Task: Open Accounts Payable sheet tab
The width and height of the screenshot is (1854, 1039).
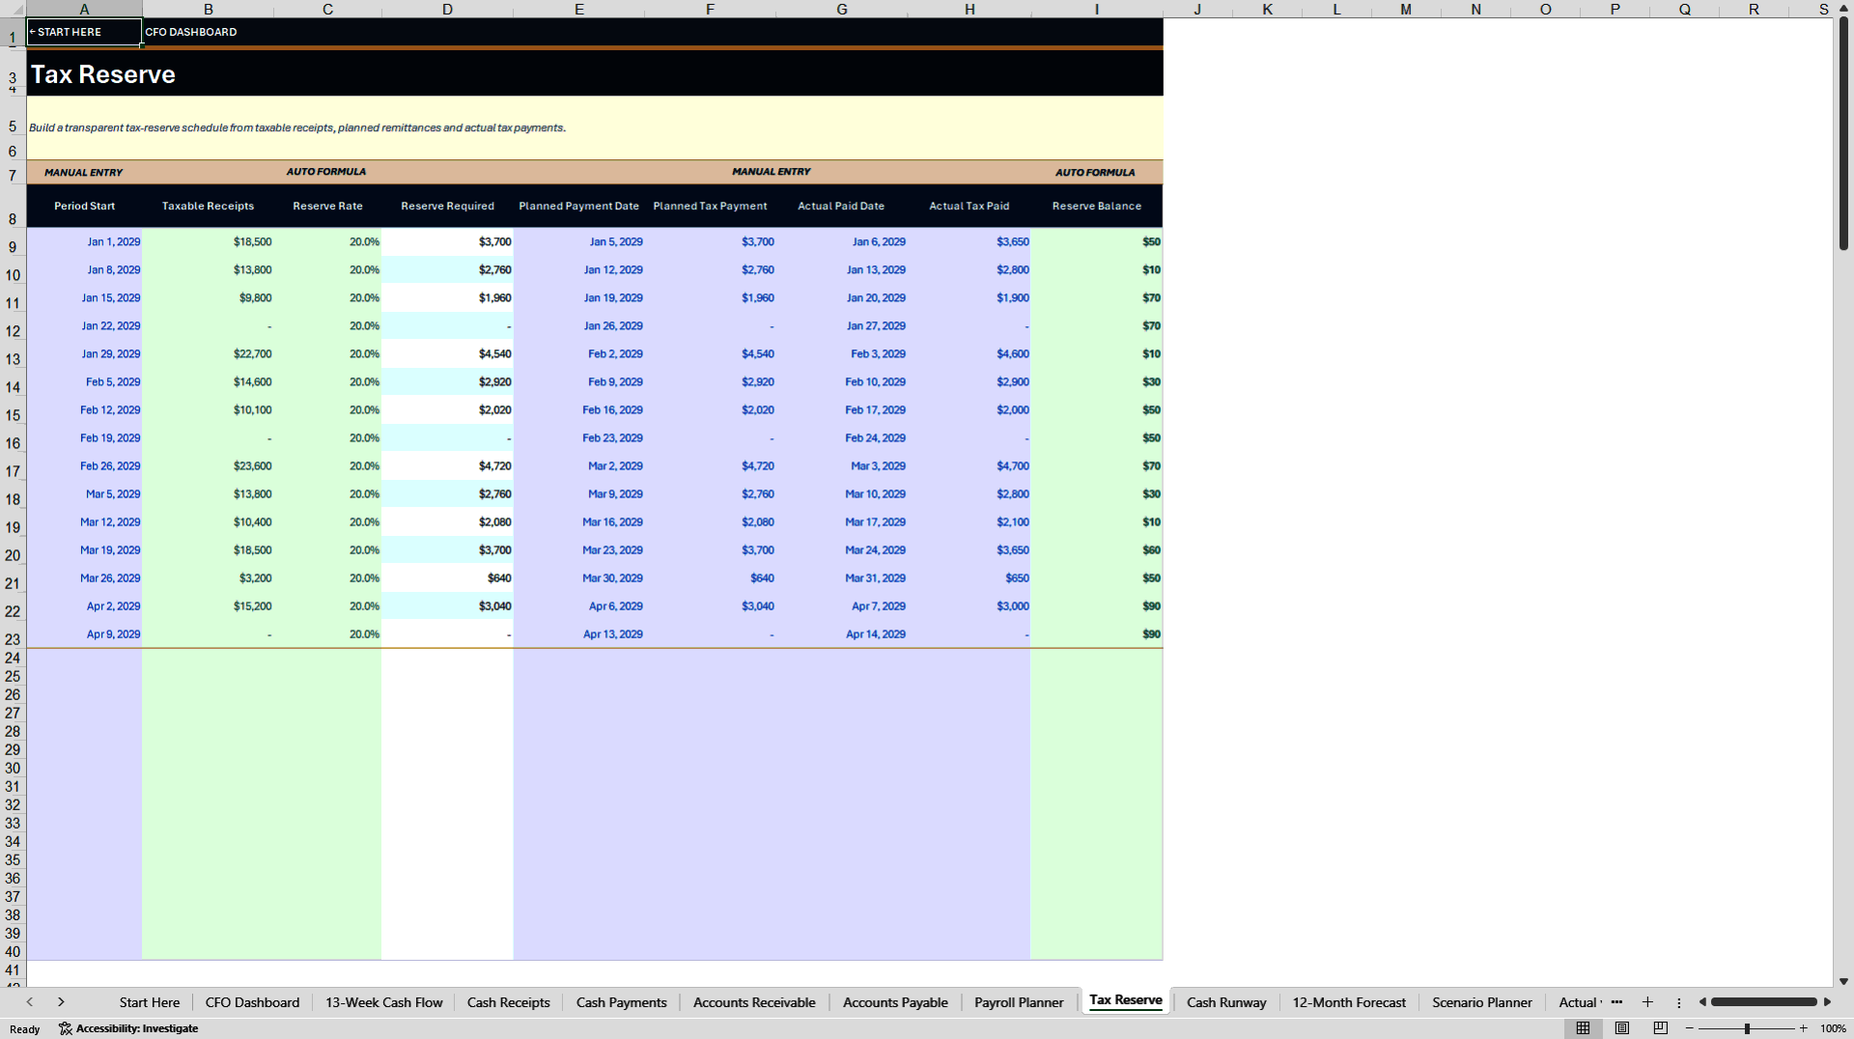Action: point(895,1002)
